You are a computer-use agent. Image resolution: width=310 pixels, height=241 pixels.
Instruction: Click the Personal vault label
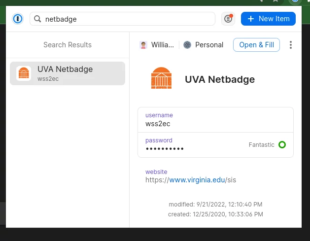209,45
